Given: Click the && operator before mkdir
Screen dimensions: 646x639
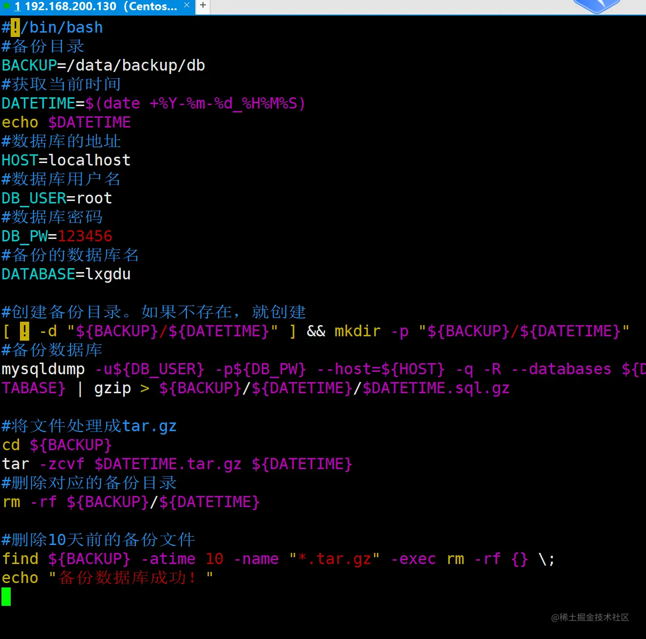Looking at the screenshot, I should [316, 331].
